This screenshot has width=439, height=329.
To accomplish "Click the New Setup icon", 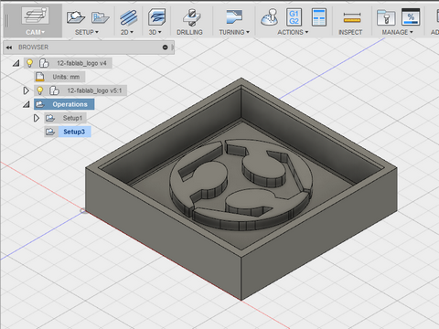I will click(76, 17).
